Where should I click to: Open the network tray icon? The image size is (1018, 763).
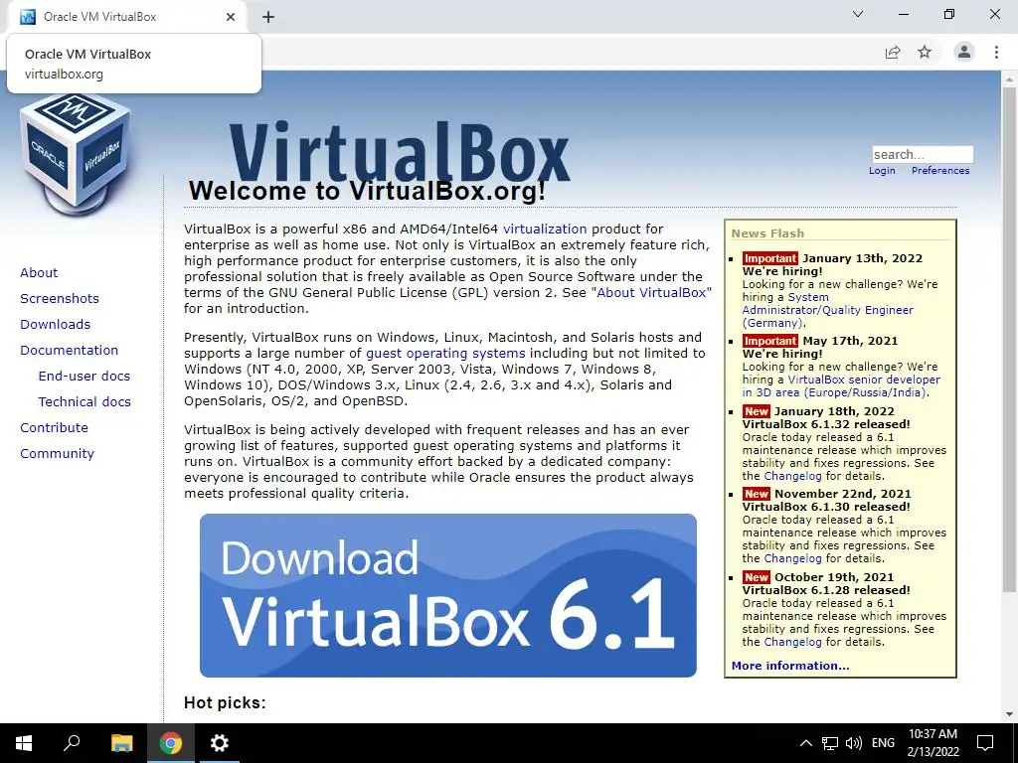[830, 743]
